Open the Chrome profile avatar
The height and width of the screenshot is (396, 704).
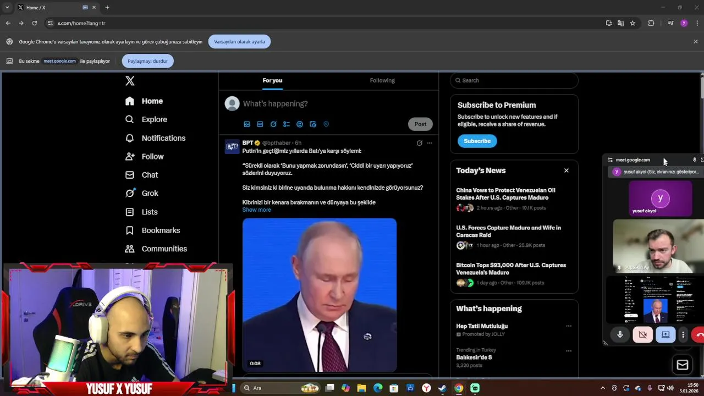(684, 23)
